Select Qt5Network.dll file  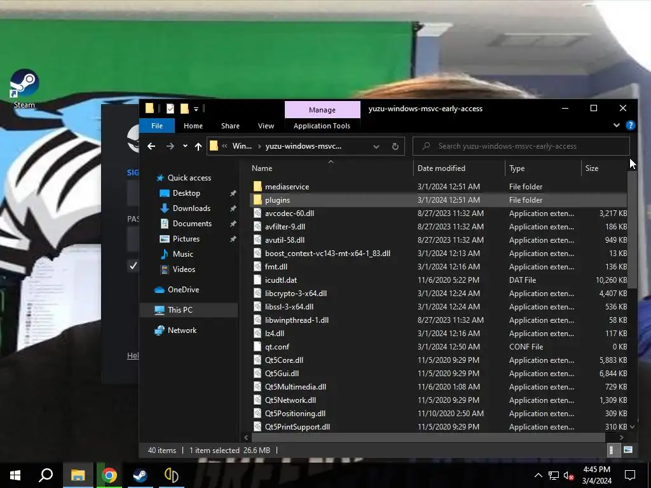point(290,400)
